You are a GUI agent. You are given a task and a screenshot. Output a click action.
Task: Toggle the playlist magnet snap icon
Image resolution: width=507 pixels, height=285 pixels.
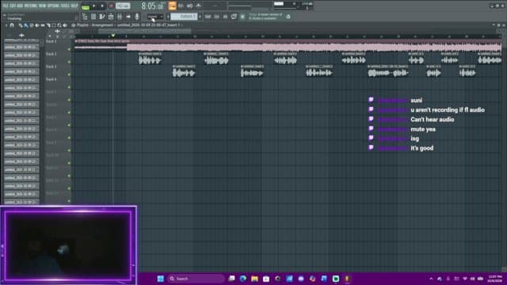12,25
